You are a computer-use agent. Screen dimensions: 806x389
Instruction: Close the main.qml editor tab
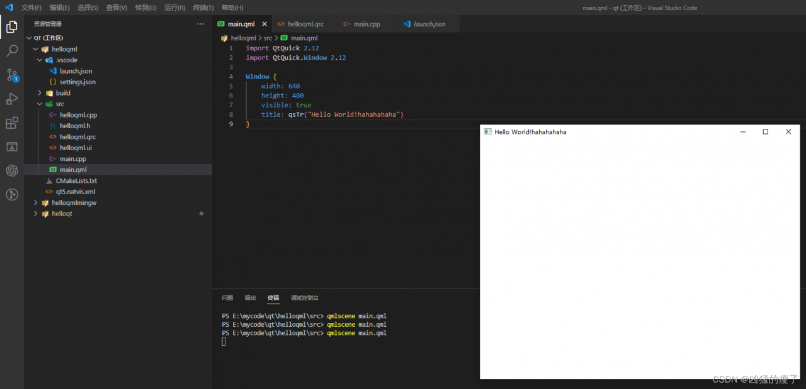(264, 24)
